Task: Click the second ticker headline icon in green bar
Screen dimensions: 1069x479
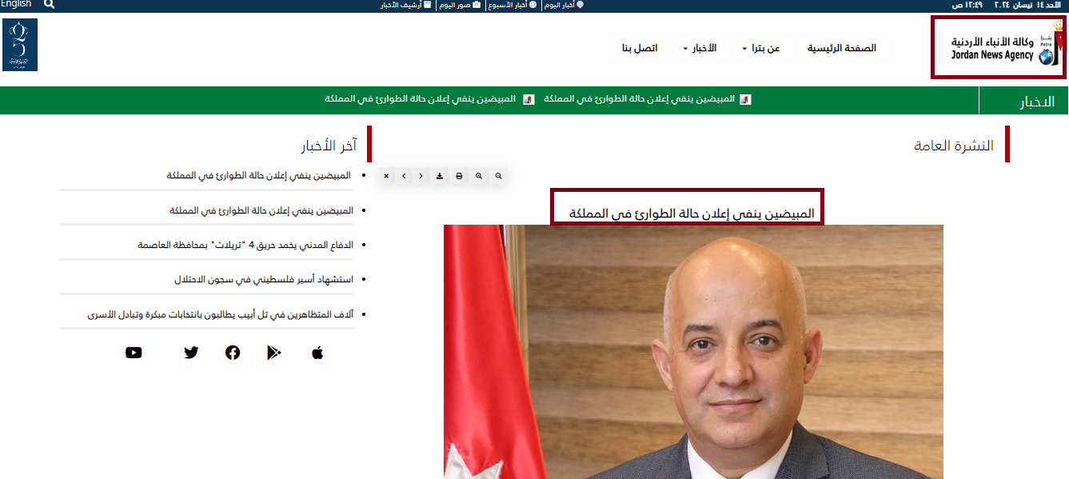Action: 529,100
